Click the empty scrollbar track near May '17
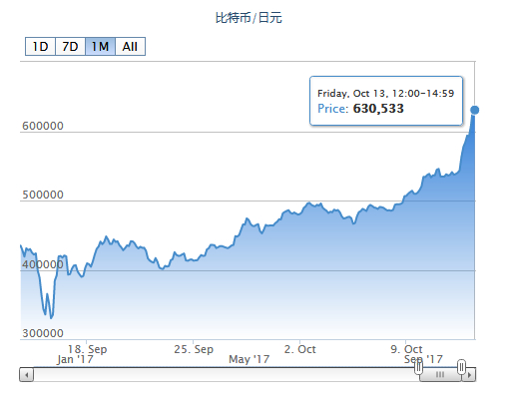The width and height of the screenshot is (506, 404). [x=250, y=375]
